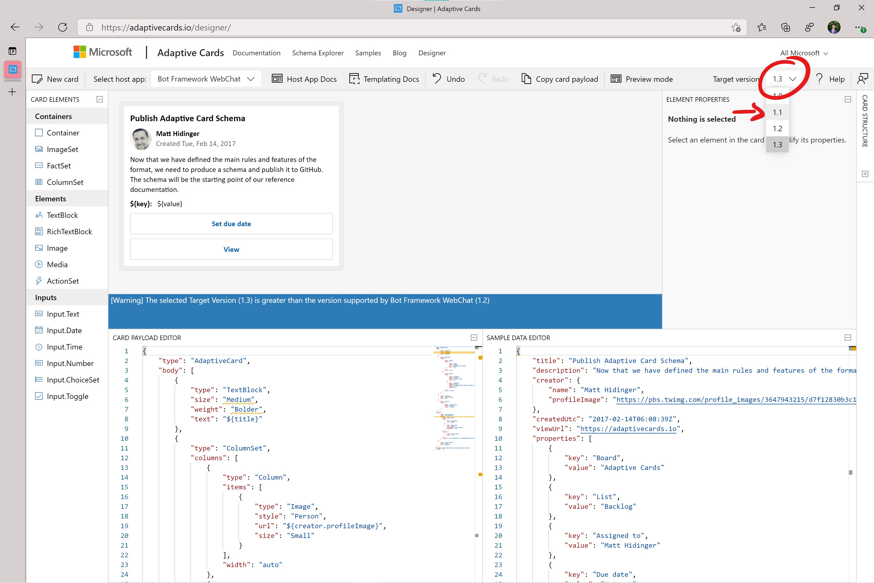Click the browser refresh icon

[x=62, y=27]
